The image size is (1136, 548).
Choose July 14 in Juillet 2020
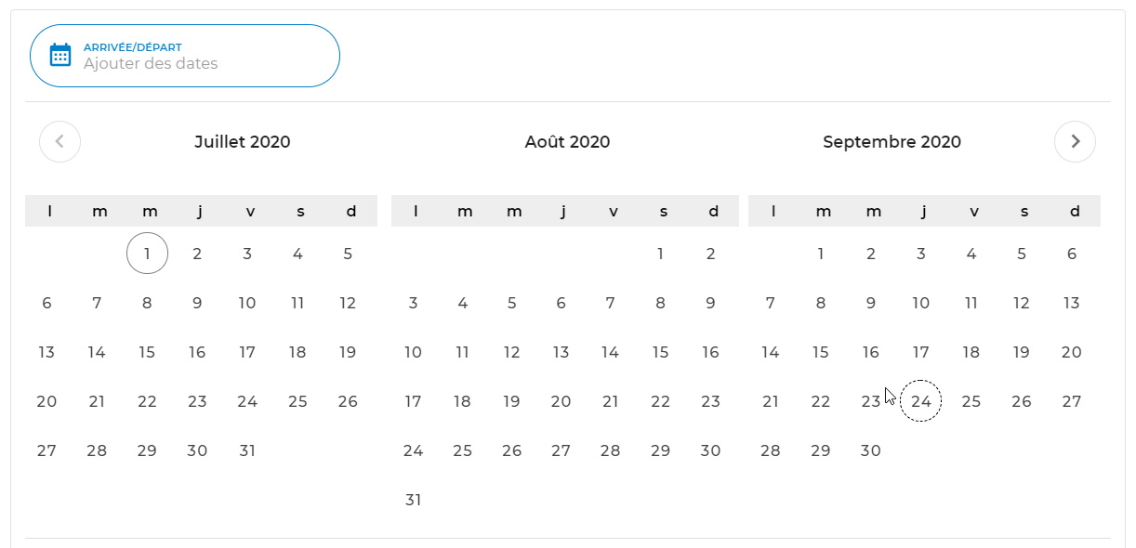(97, 352)
